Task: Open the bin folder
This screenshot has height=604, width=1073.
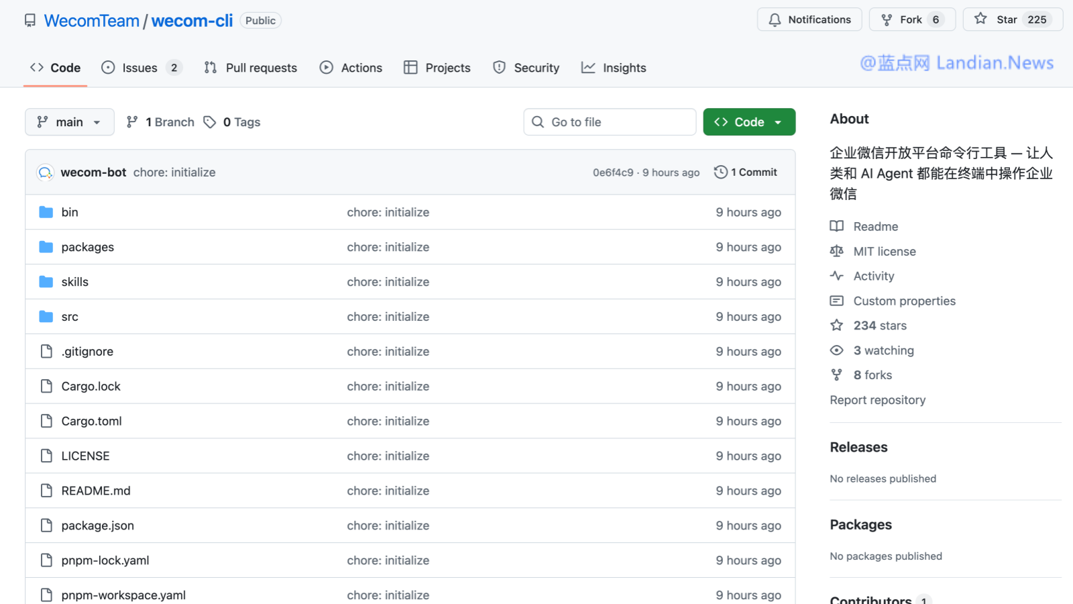Action: tap(70, 212)
